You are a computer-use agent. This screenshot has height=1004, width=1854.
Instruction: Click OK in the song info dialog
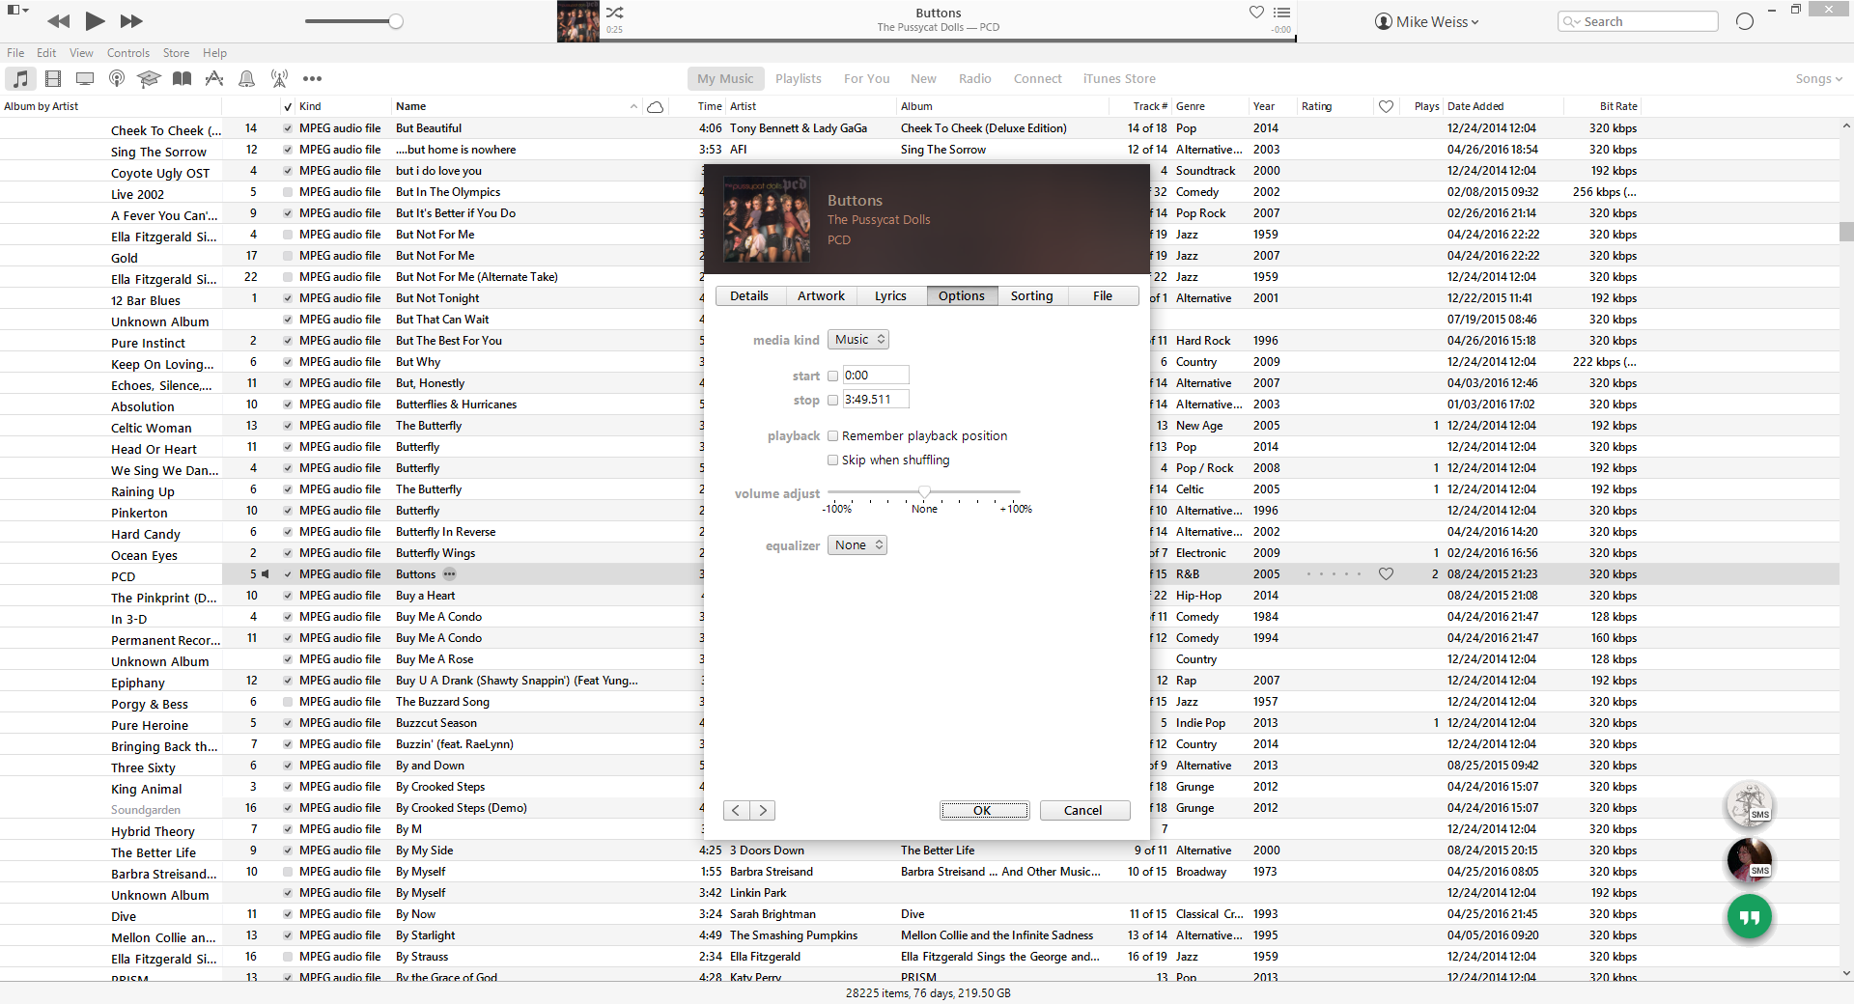tap(984, 811)
